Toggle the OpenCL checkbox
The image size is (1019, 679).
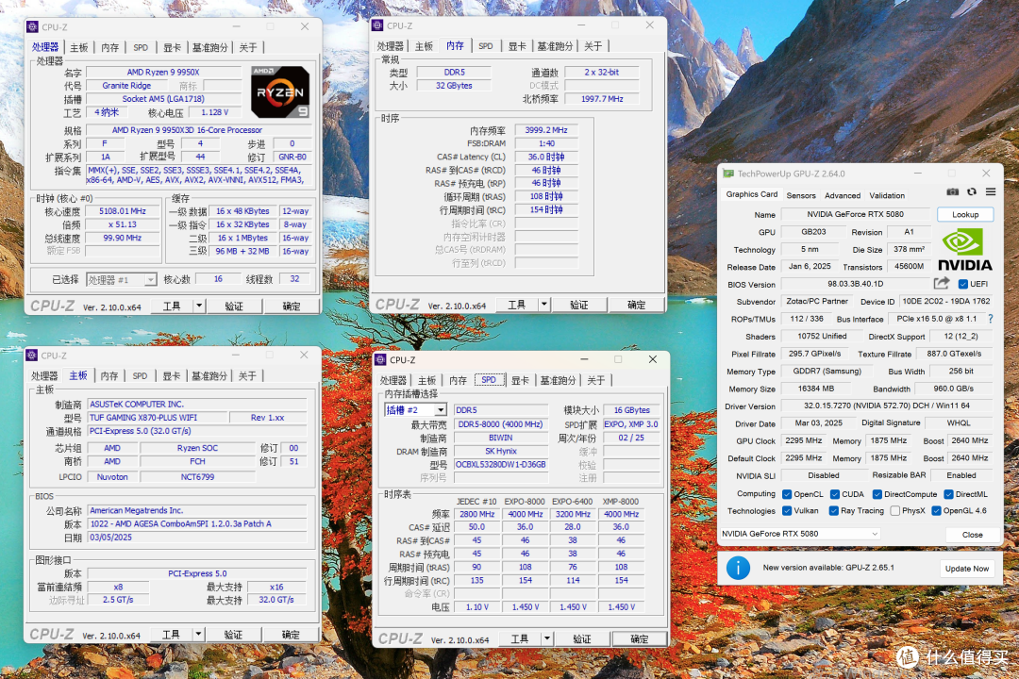(787, 494)
